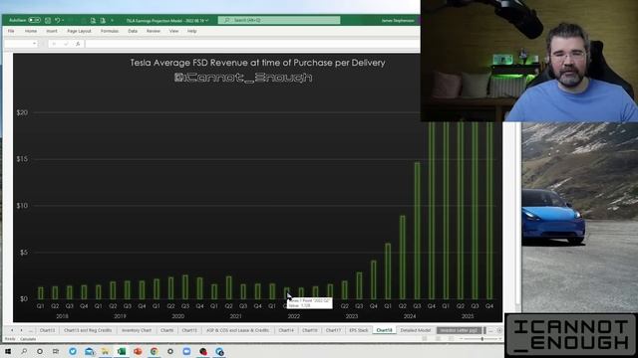Open the Page Layout ribbon tab
638x358 pixels.
pyautogui.click(x=80, y=31)
